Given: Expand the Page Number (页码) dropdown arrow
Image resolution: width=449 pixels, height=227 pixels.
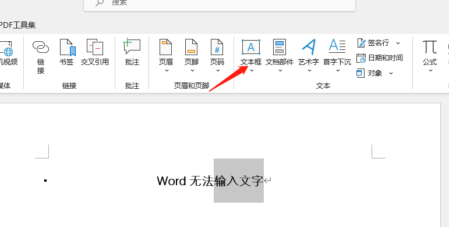Looking at the screenshot, I should tap(218, 70).
